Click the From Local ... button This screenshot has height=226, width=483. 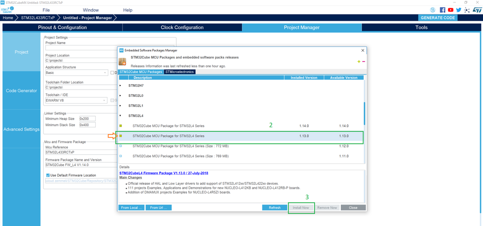point(132,208)
